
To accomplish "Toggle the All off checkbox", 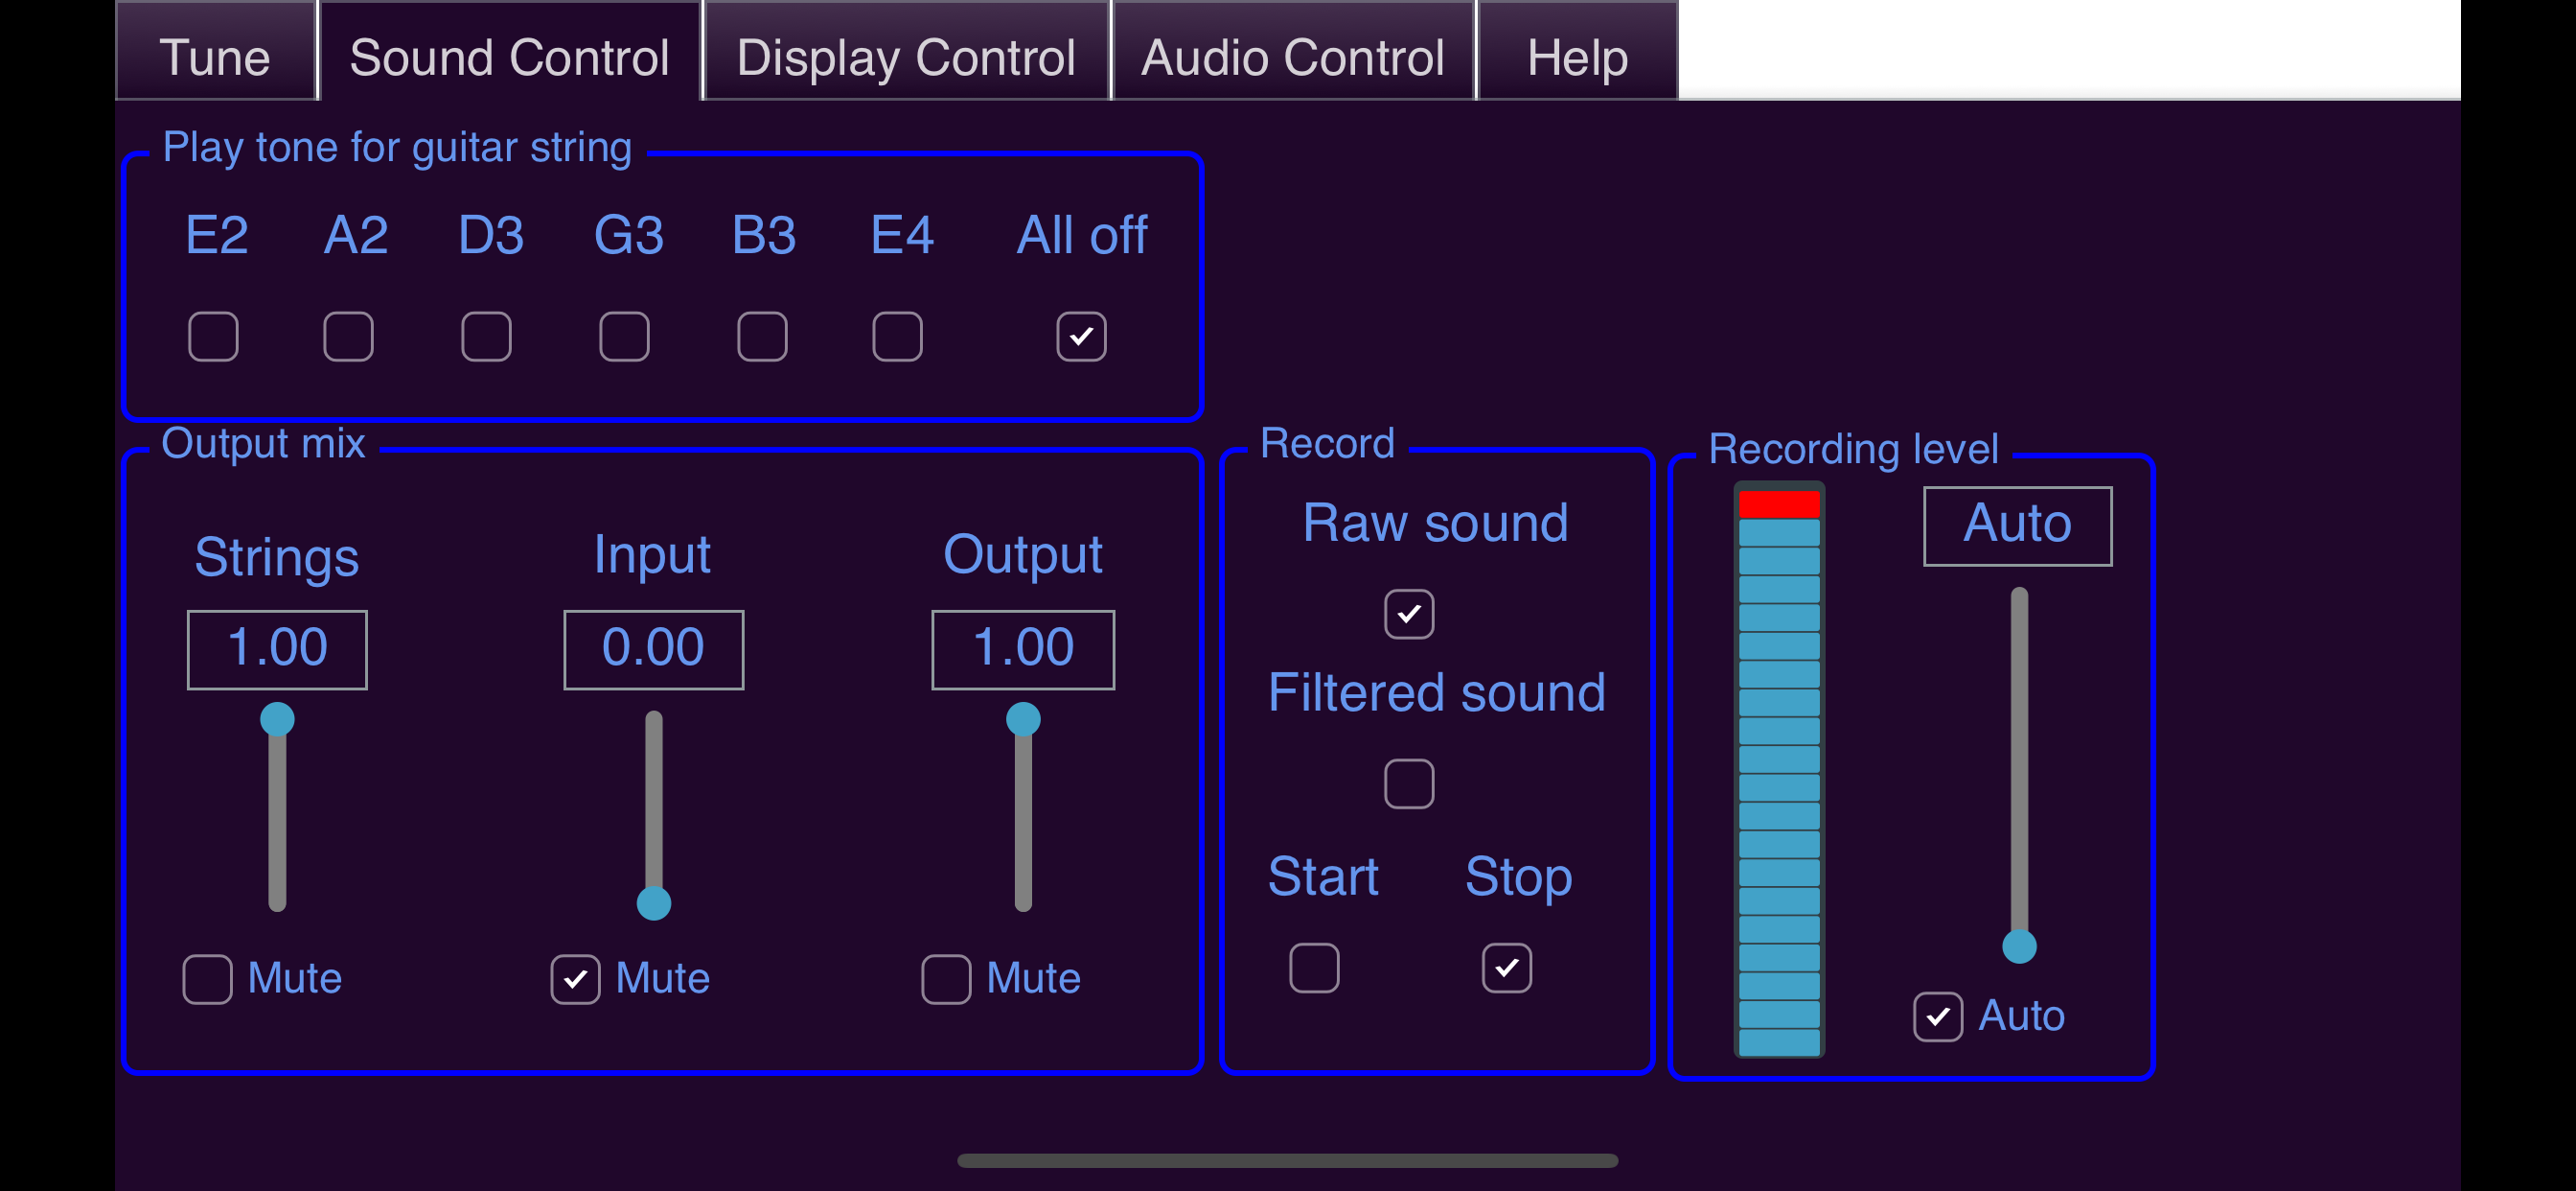I will (1081, 337).
